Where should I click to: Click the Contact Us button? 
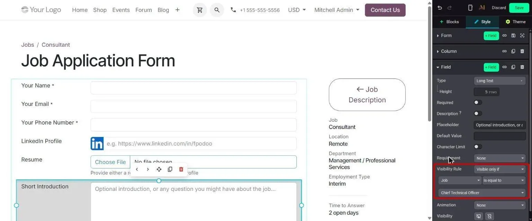385,10
